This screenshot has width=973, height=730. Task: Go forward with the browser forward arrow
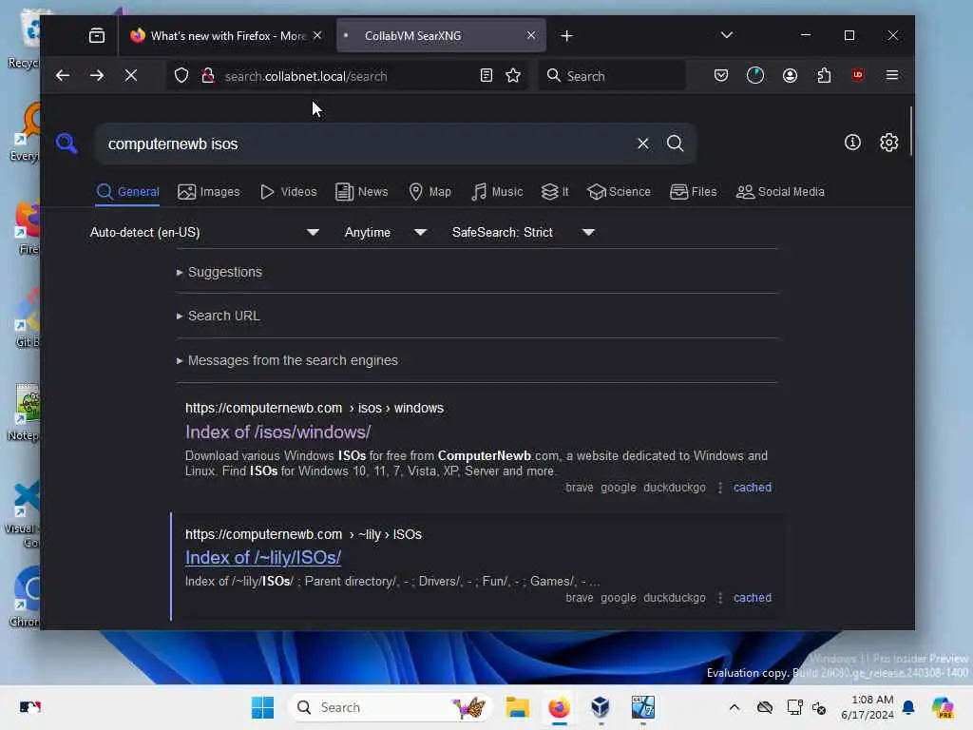coord(97,76)
